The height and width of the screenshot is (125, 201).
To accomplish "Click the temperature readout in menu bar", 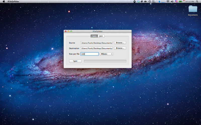I will click(154, 1).
